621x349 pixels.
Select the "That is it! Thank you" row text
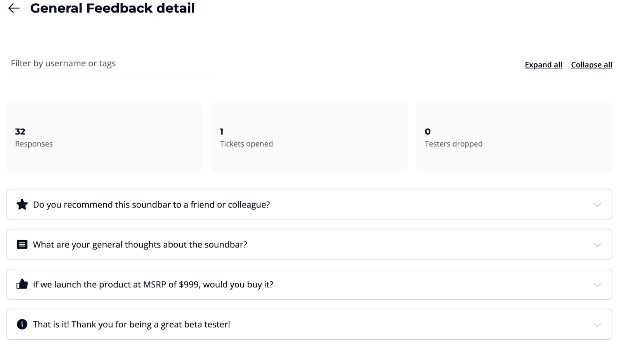[132, 325]
